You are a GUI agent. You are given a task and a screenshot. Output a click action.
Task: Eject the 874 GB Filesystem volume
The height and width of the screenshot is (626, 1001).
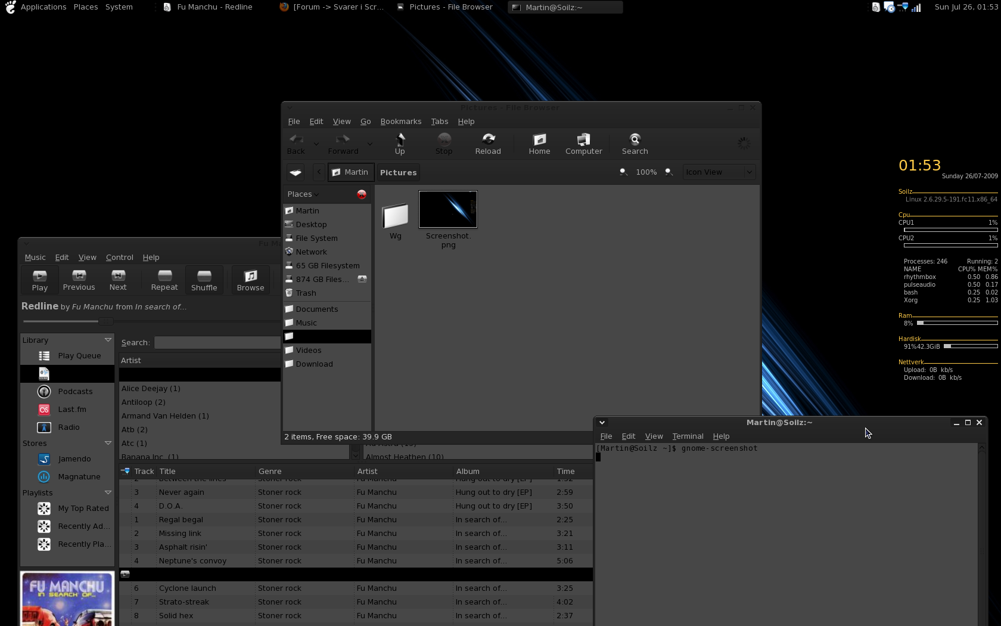(x=362, y=279)
